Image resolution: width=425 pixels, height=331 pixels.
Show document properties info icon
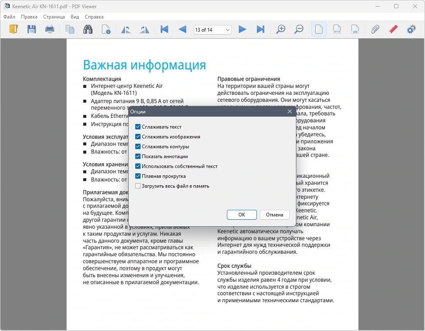tap(106, 29)
